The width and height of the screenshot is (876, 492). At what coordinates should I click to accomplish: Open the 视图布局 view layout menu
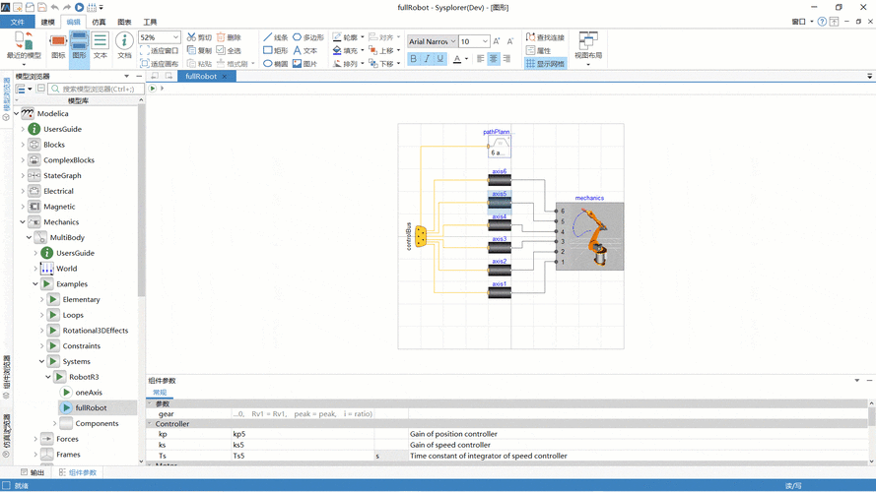[588, 47]
